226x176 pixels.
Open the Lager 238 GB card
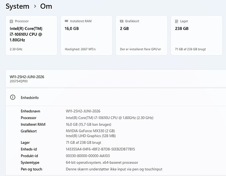[197, 35]
